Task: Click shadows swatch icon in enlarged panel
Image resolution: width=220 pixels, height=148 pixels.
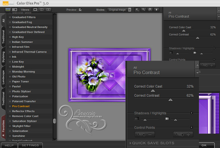Action: tap(136, 119)
